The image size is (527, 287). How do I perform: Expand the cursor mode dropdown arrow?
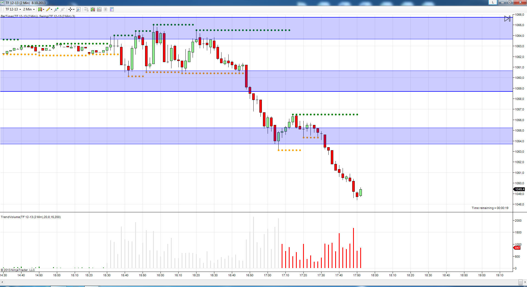tap(74, 9)
